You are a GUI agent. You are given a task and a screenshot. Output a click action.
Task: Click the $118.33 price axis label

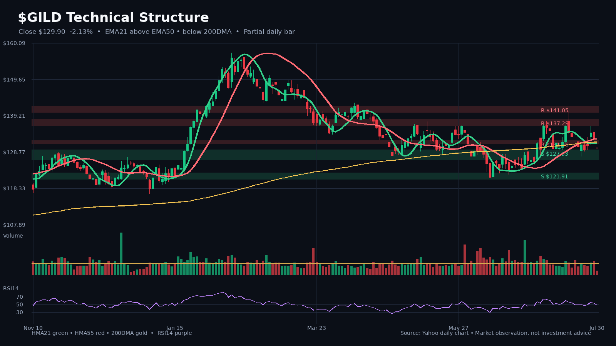(x=14, y=188)
